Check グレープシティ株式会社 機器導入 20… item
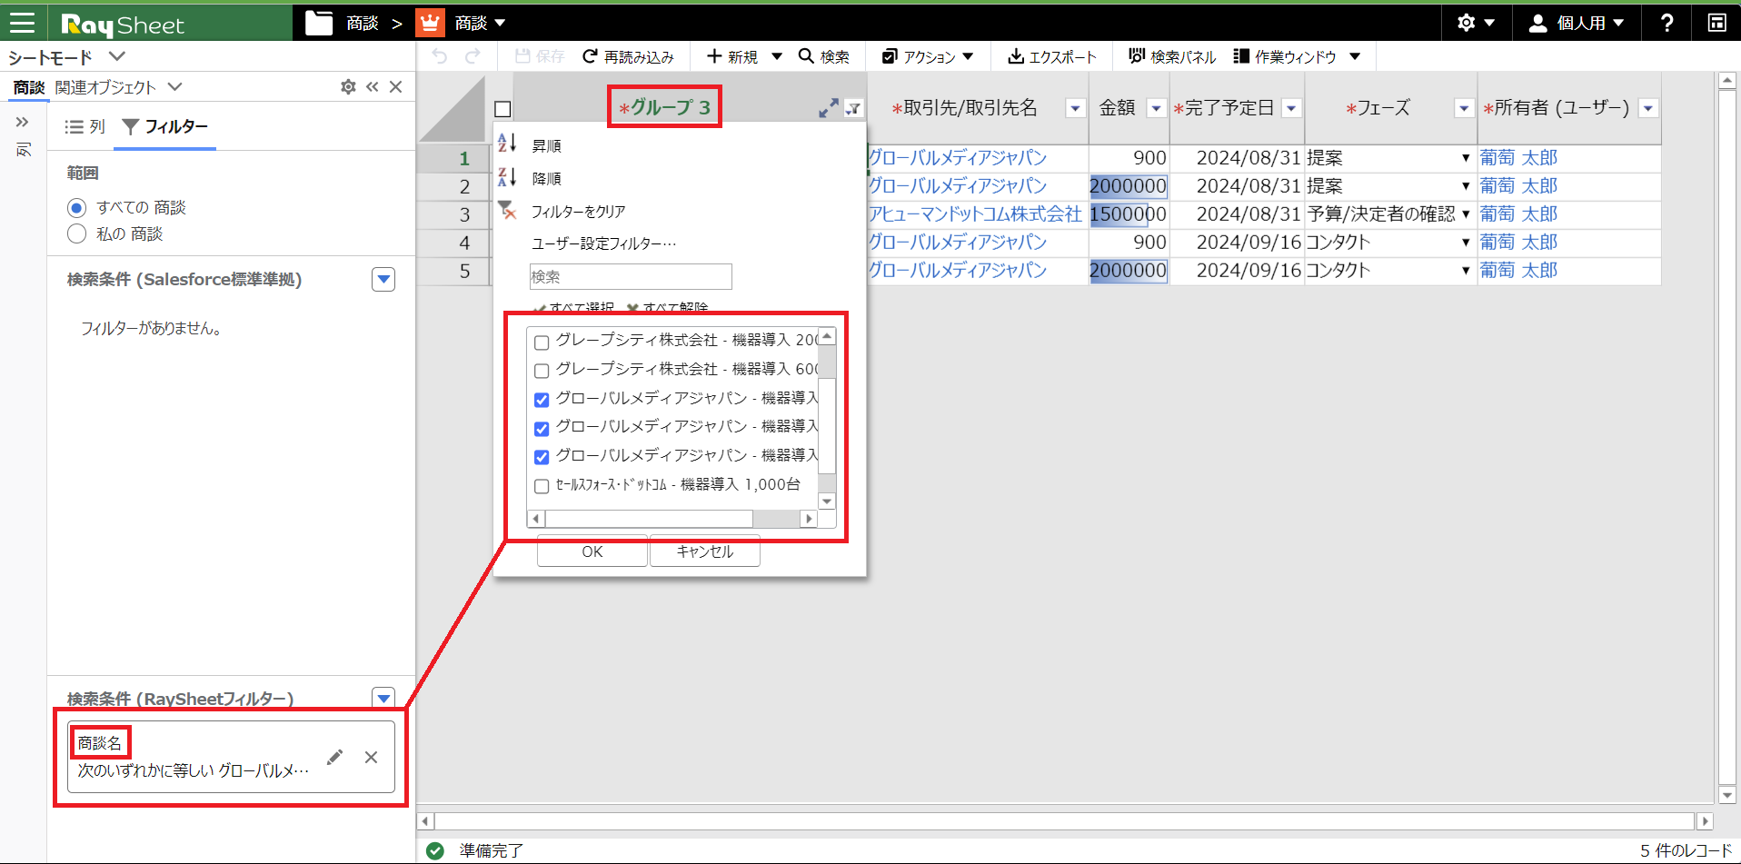This screenshot has height=864, width=1741. [x=542, y=343]
